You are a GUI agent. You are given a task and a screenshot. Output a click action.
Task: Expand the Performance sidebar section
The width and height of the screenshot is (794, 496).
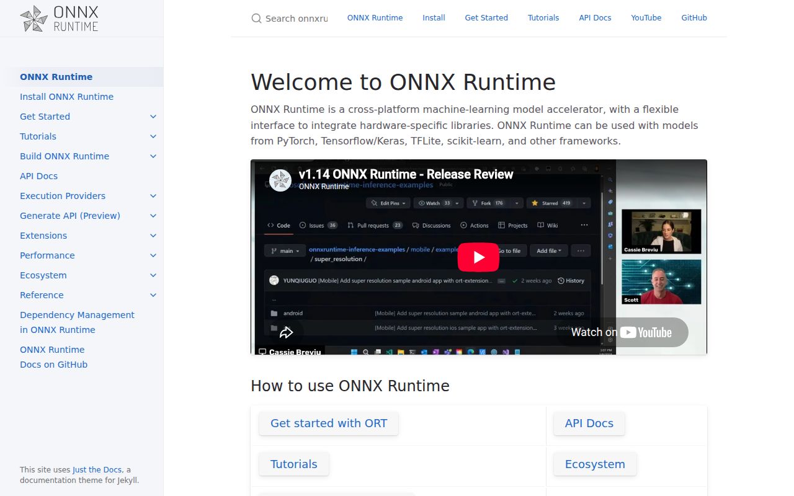[153, 255]
